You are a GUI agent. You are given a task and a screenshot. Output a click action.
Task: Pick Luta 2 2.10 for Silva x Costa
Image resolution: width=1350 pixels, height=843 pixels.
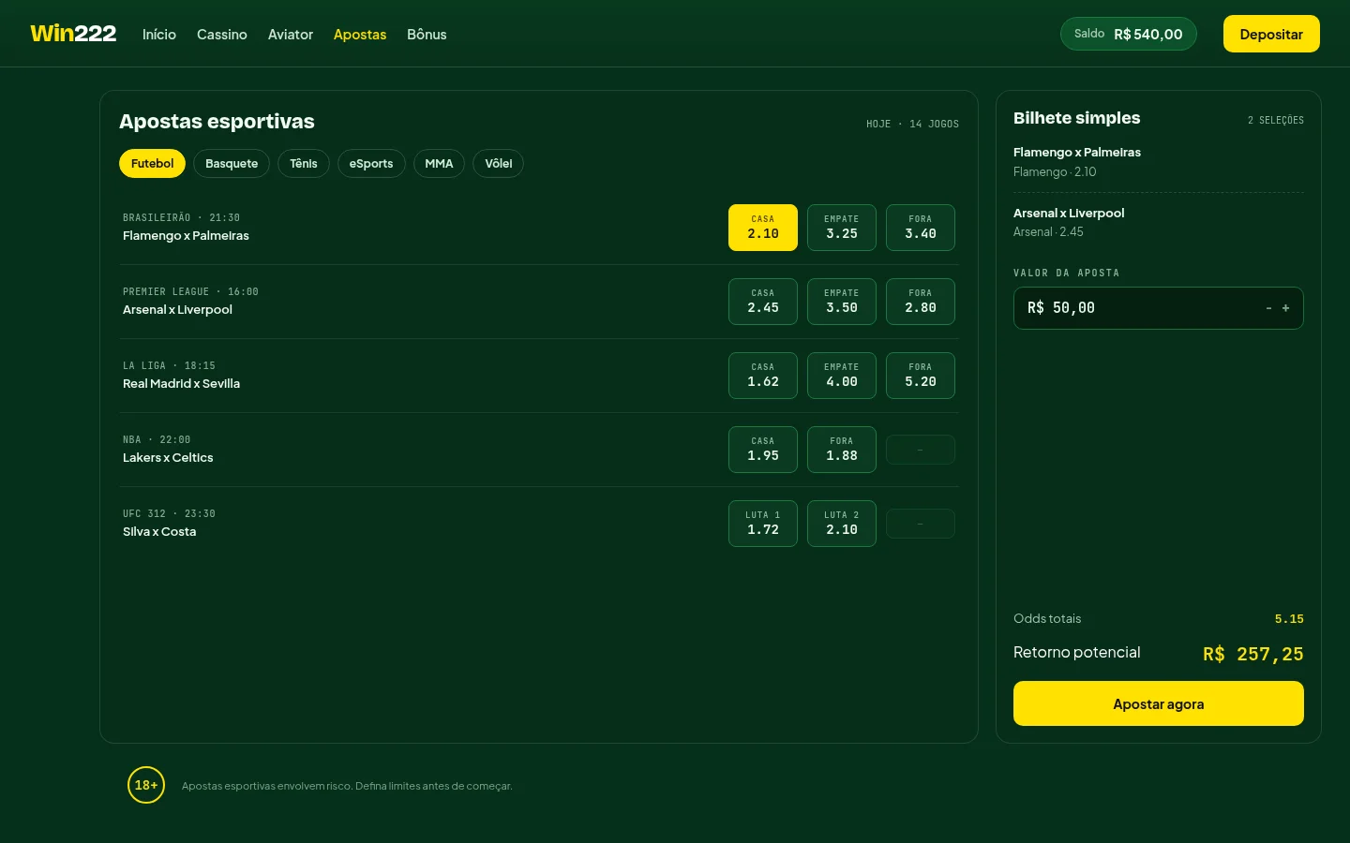pos(842,524)
